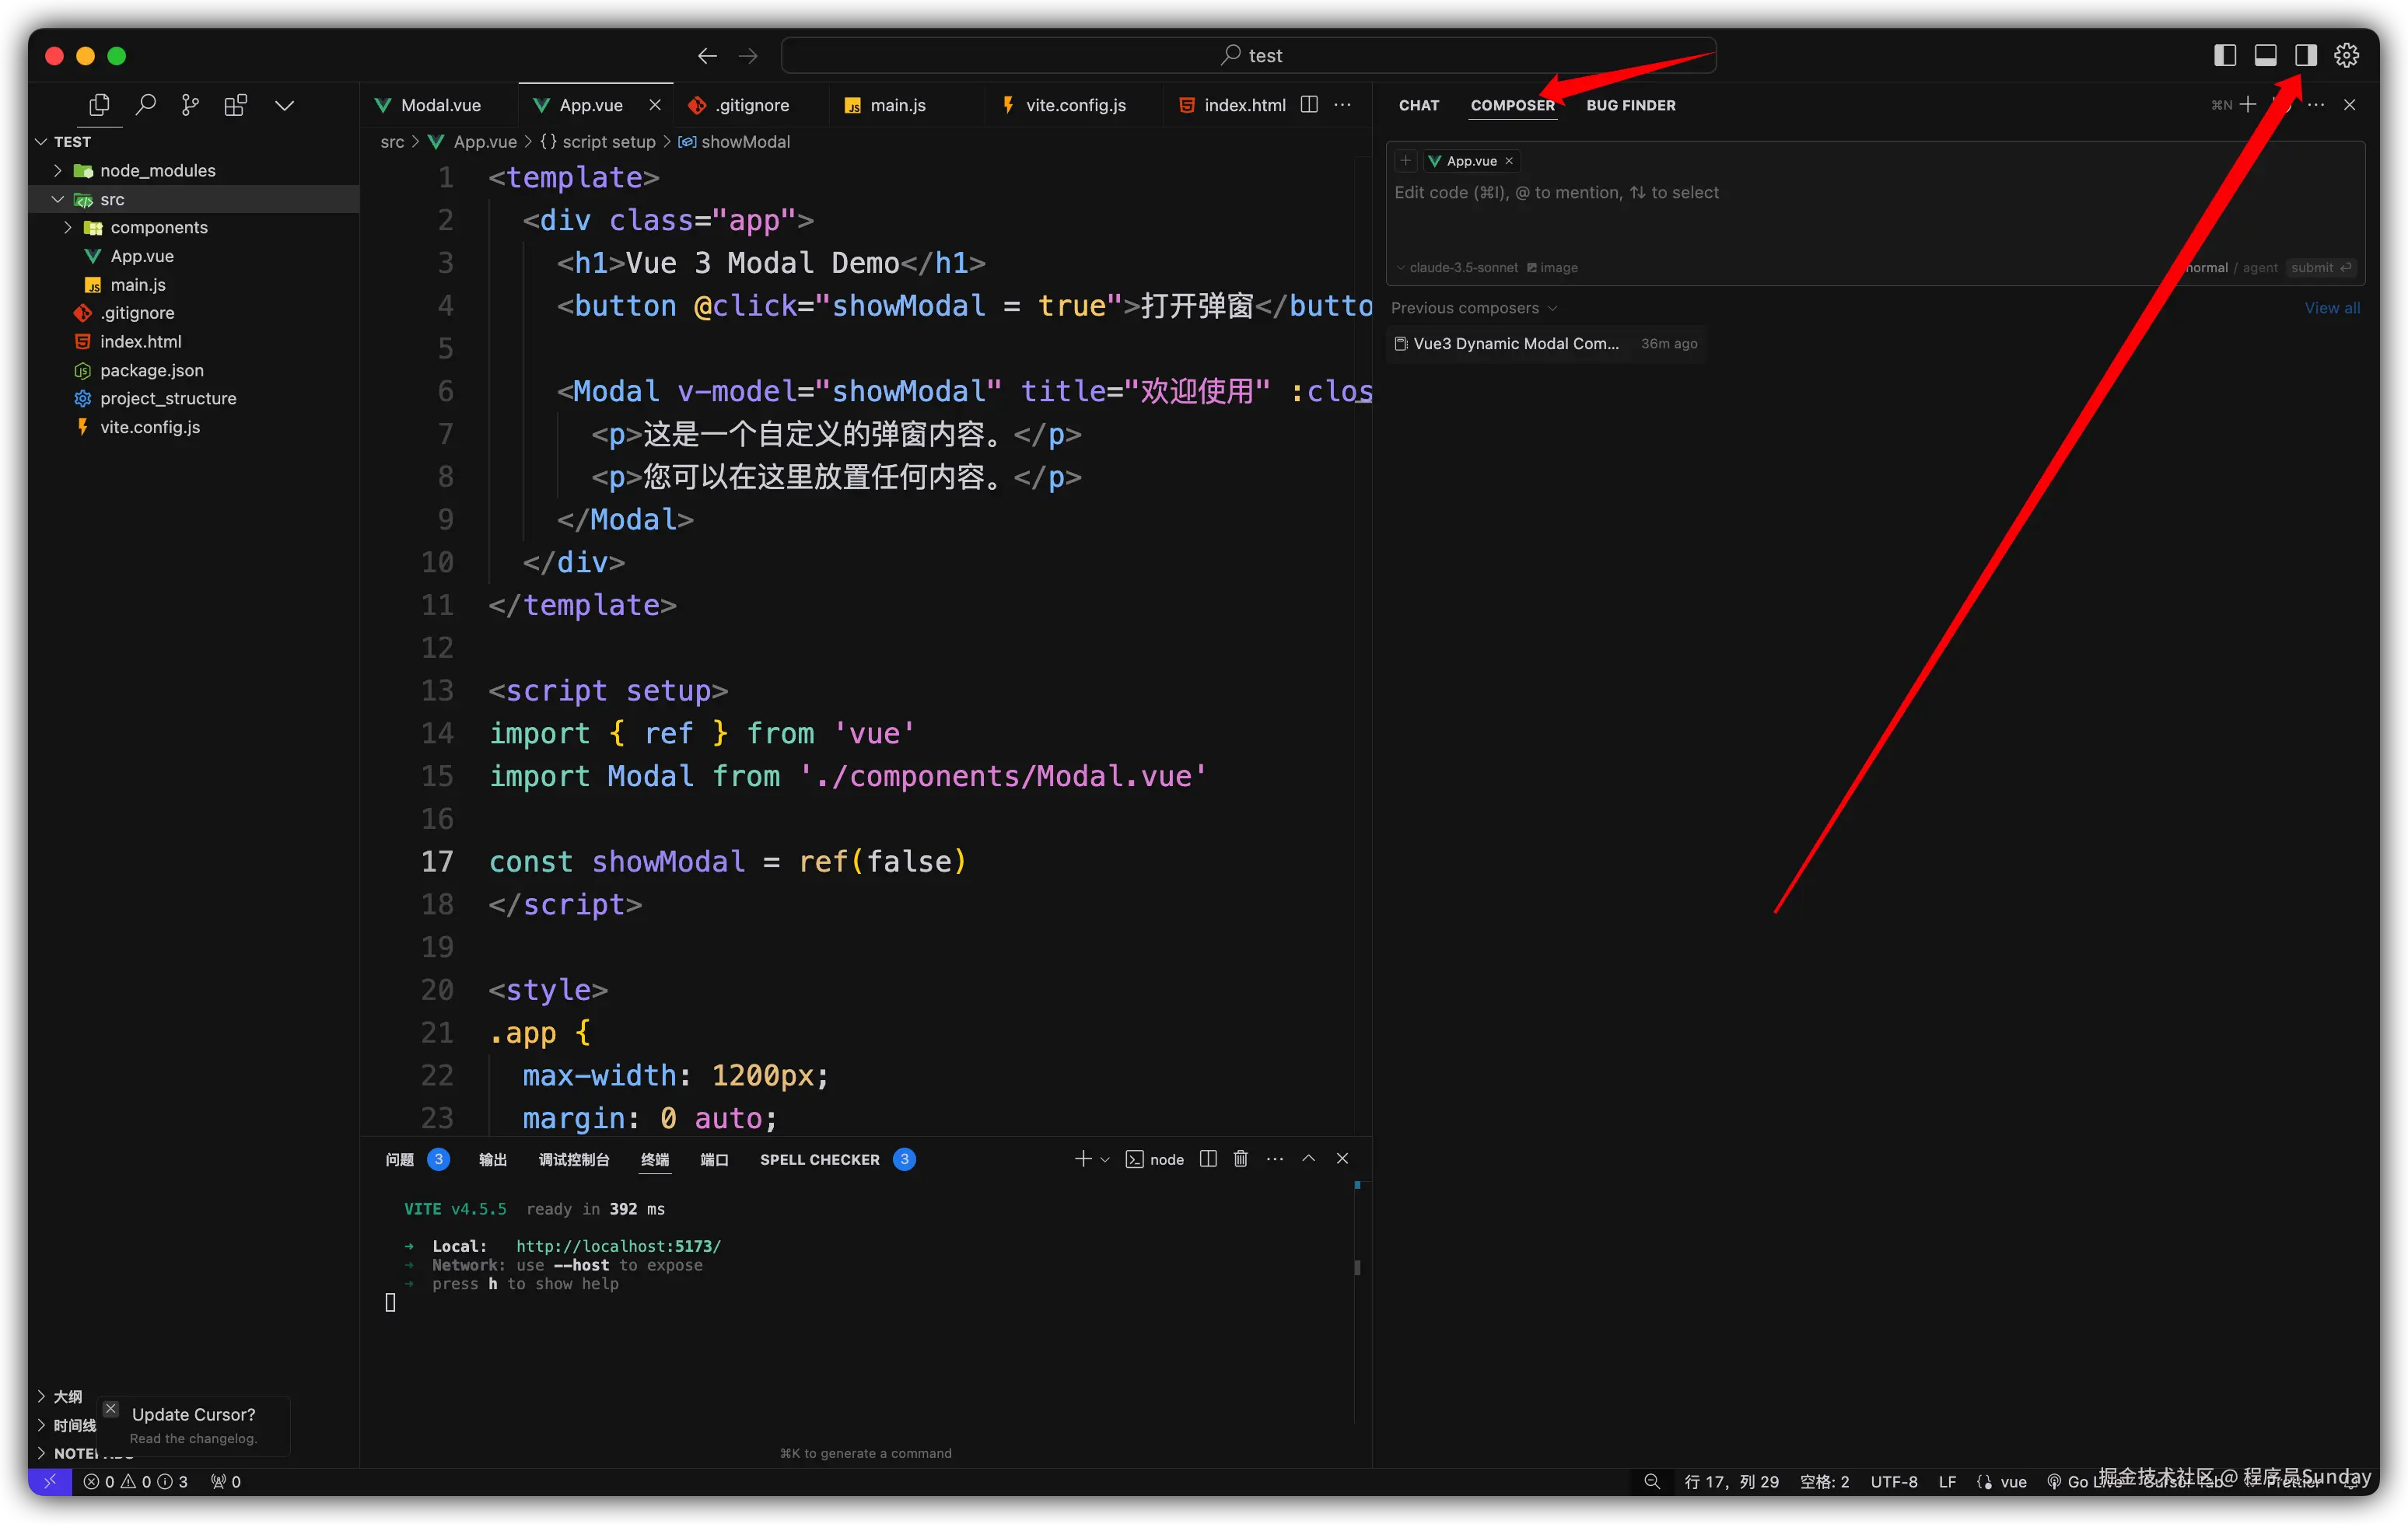The image size is (2408, 1524).
Task: Expand the components folder
Action: point(158,228)
